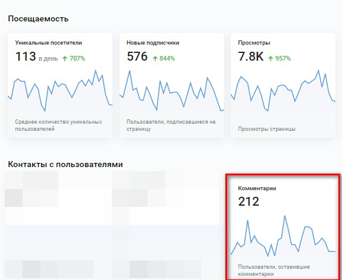Click the 212 comments number
Screen dimensions: 342x280
click(249, 202)
